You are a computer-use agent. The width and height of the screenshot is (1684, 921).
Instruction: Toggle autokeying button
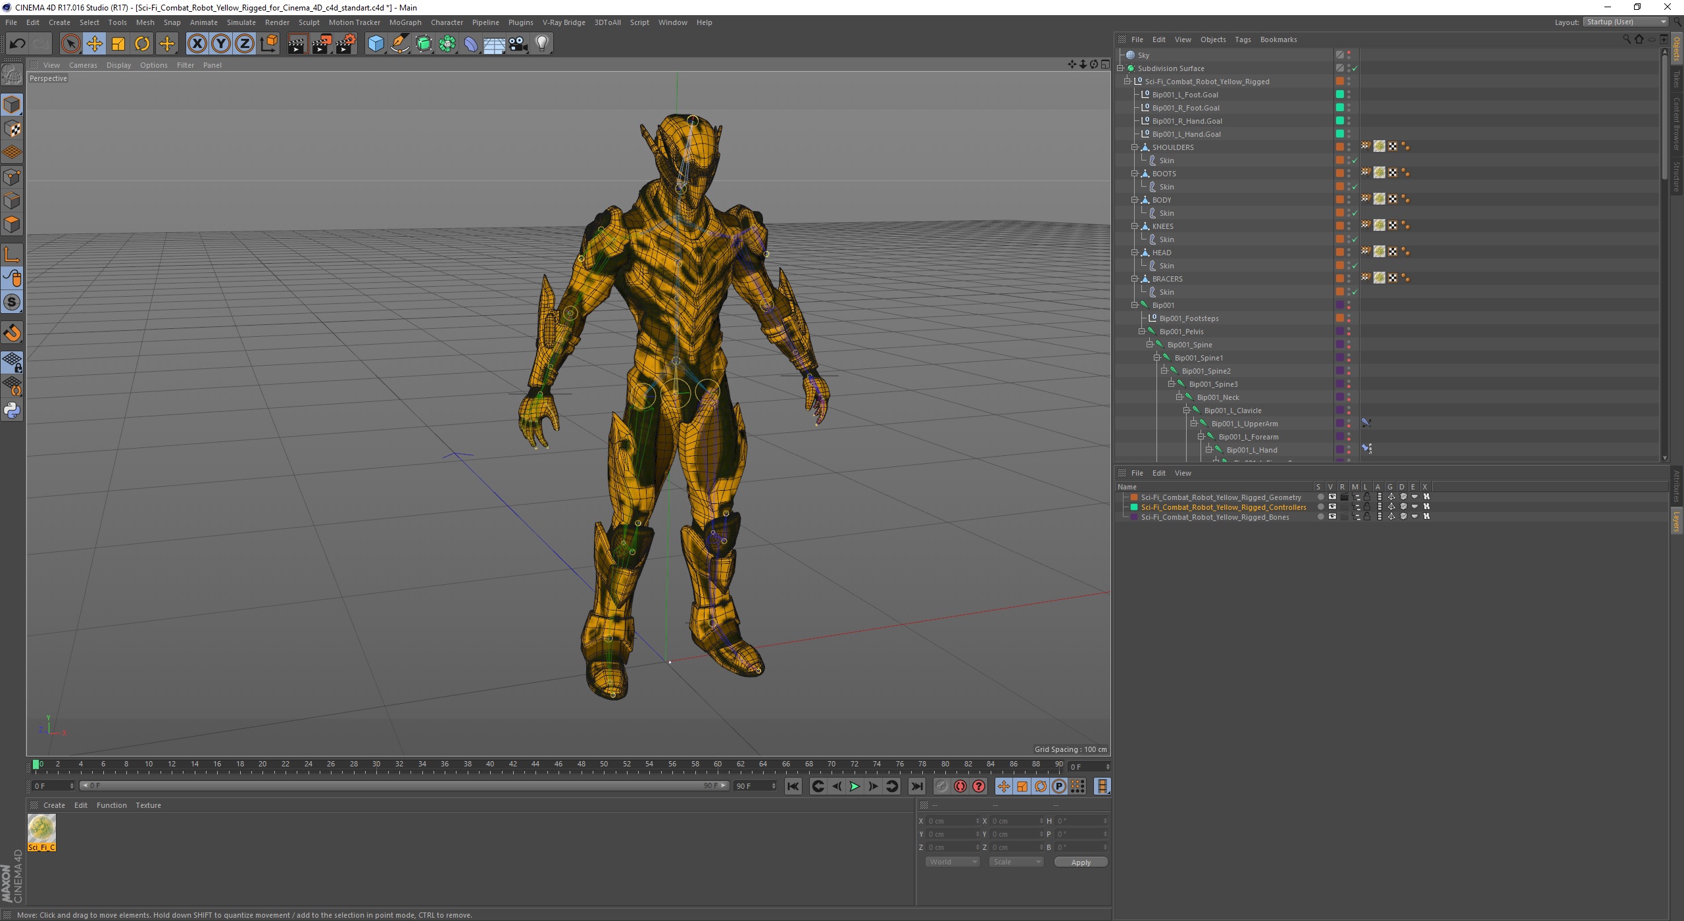point(960,786)
